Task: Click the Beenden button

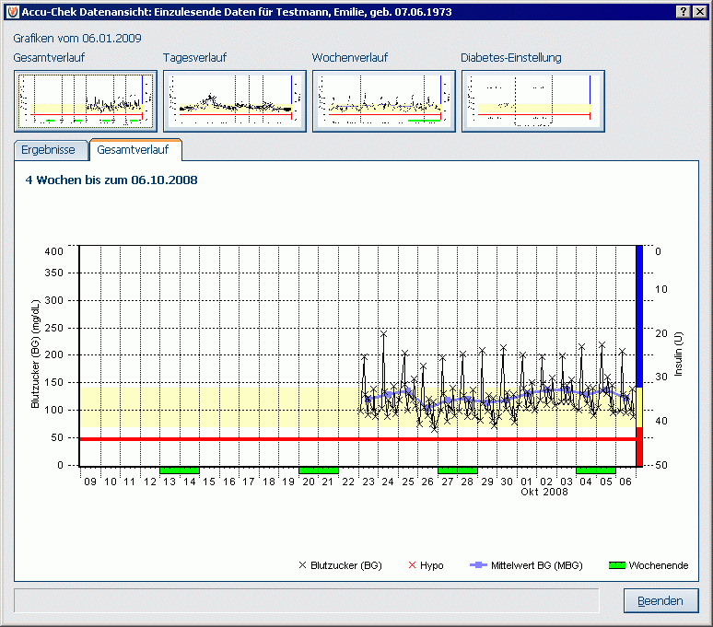Action: (660, 600)
